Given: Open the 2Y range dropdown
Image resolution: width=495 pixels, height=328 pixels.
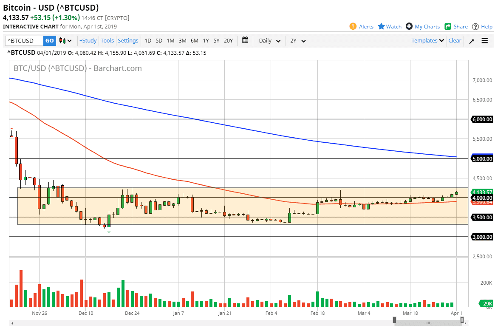Looking at the screenshot, I should pos(297,40).
